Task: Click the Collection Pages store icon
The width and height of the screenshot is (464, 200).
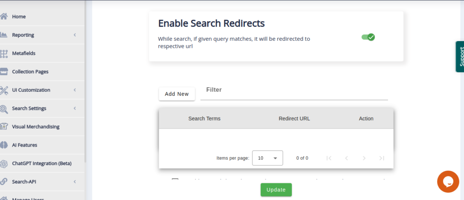Action: click(4, 71)
